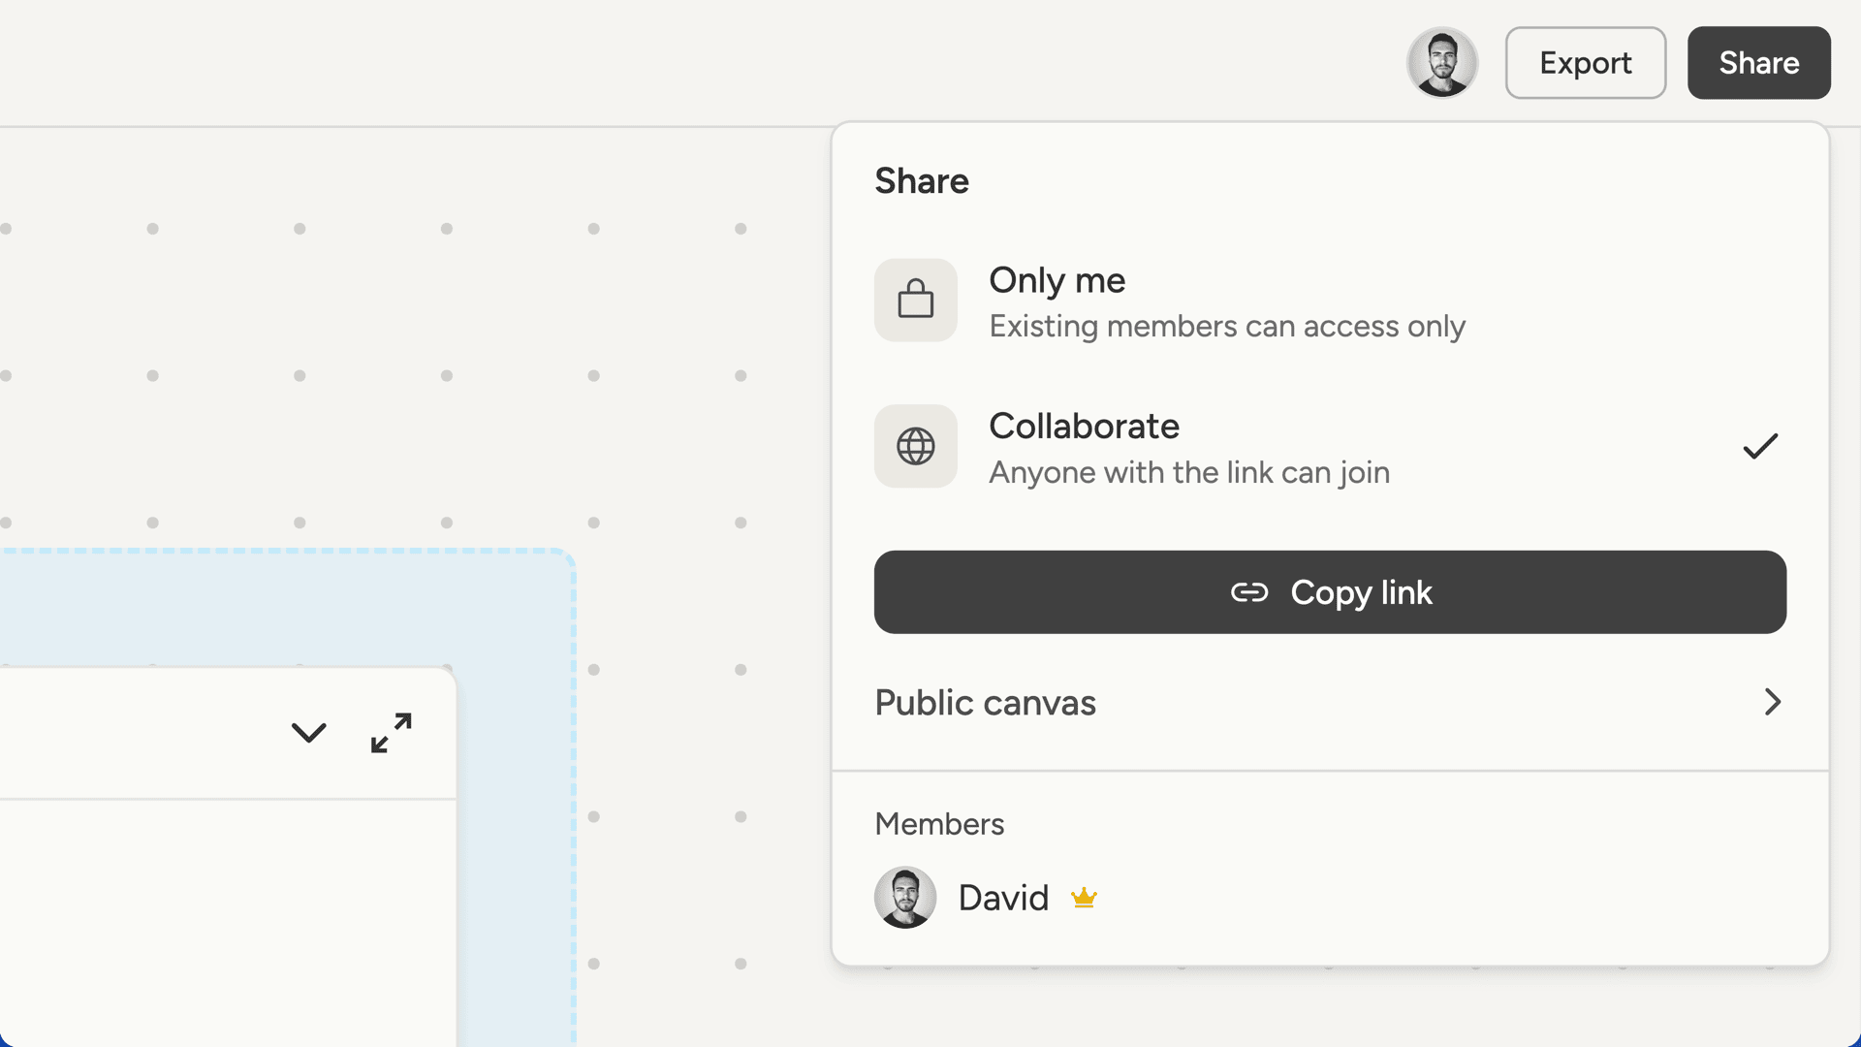
Task: Click the Export button
Action: coord(1585,62)
